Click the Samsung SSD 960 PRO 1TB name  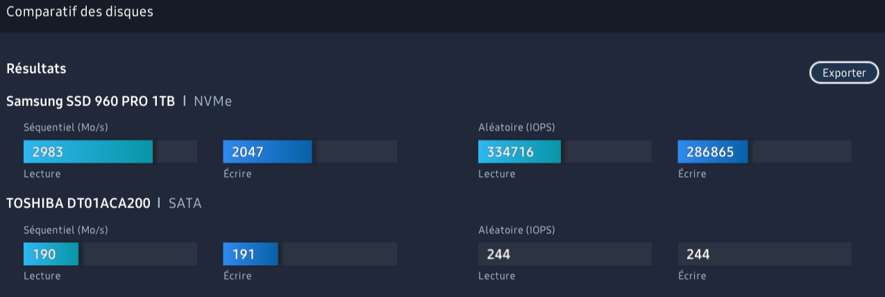coord(90,101)
